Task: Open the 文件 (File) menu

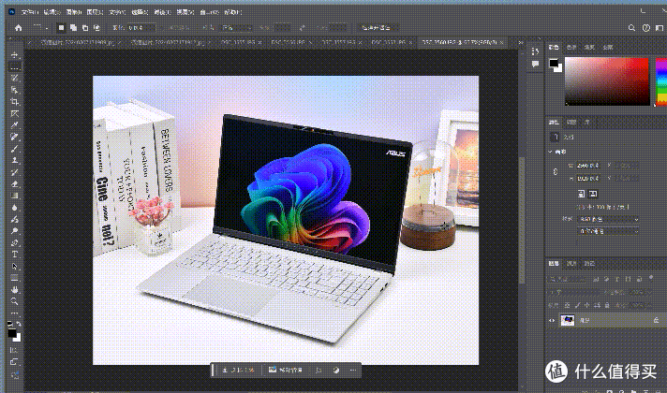Action: (30, 12)
